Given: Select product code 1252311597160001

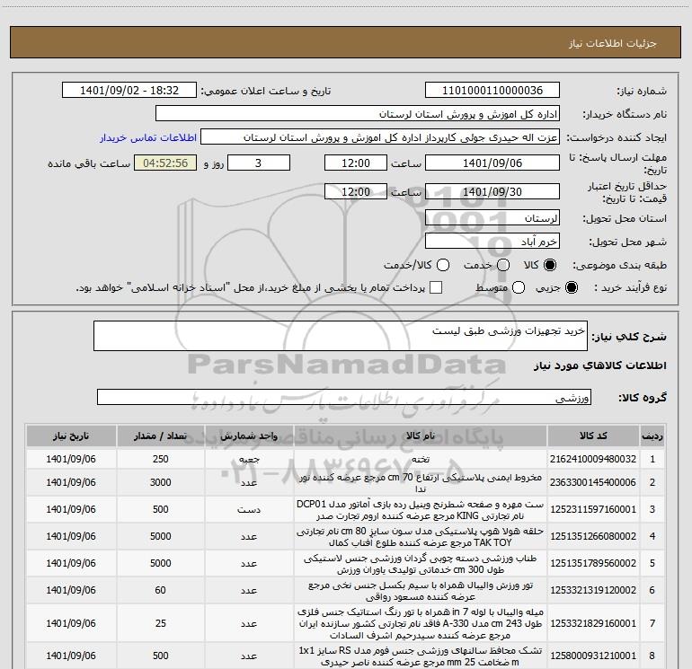Looking at the screenshot, I should point(593,509).
